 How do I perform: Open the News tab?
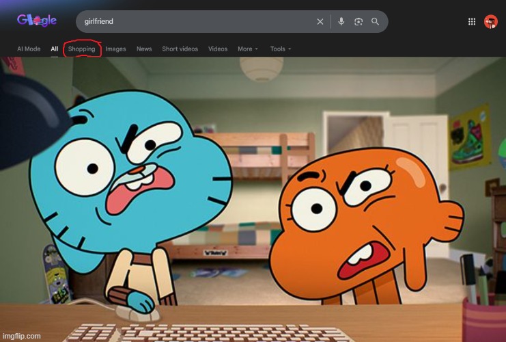144,49
